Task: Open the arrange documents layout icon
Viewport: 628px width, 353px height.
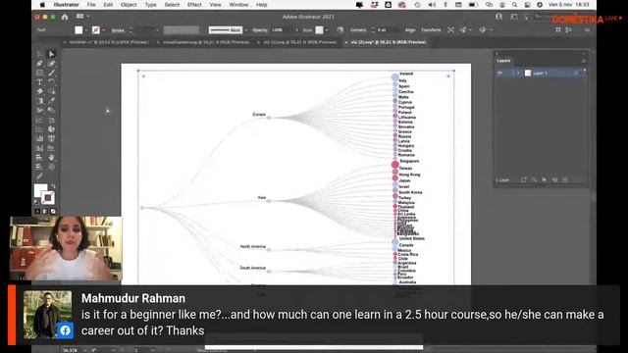Action: [80, 17]
